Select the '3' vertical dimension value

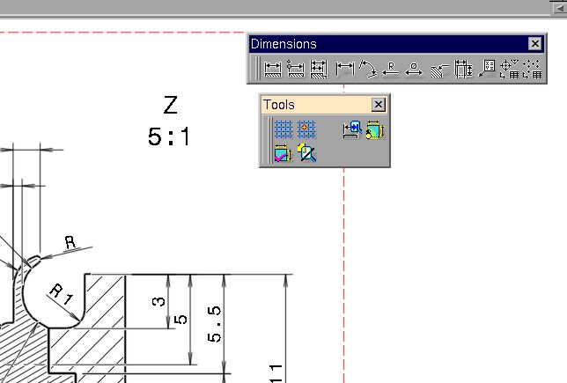[x=158, y=301]
